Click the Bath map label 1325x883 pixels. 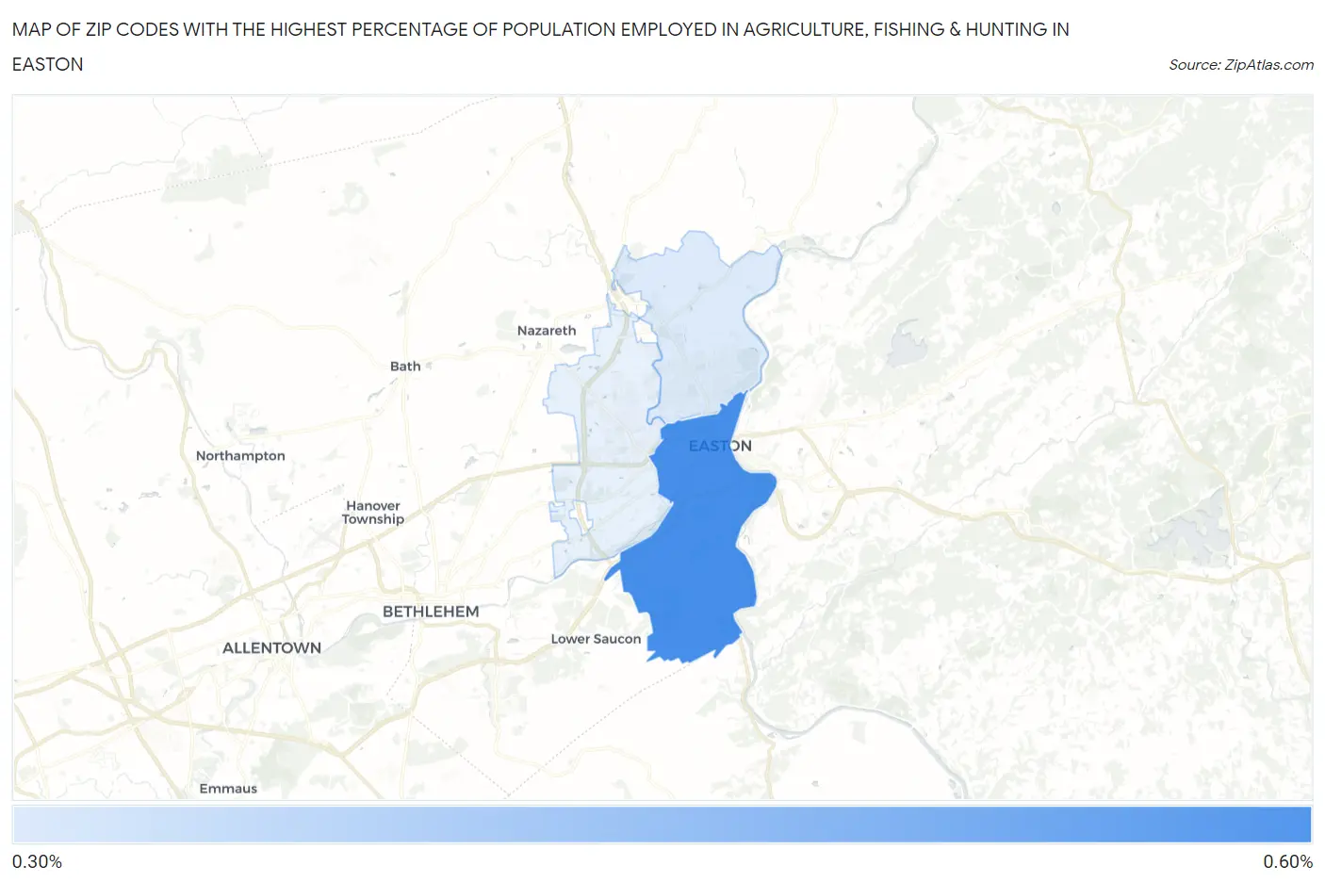pyautogui.click(x=405, y=367)
